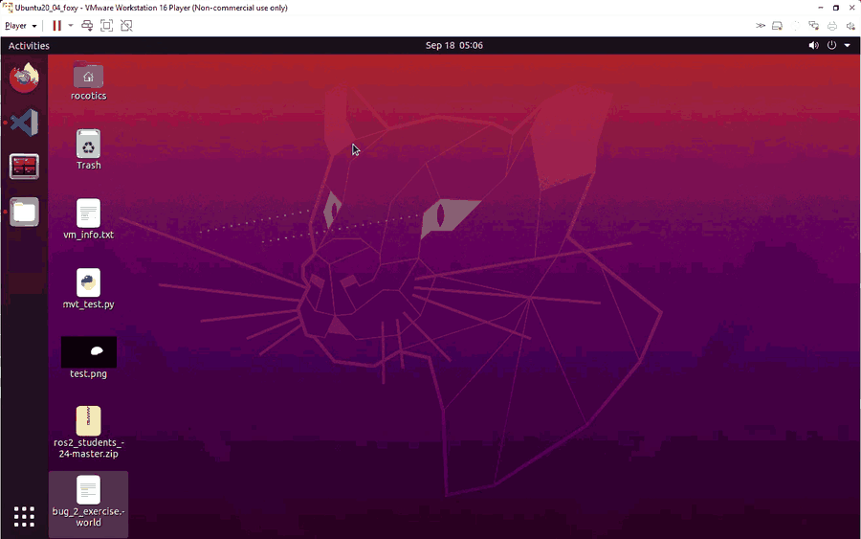The width and height of the screenshot is (861, 539).
Task: Open the Files manager from the dock
Action: coord(24,213)
